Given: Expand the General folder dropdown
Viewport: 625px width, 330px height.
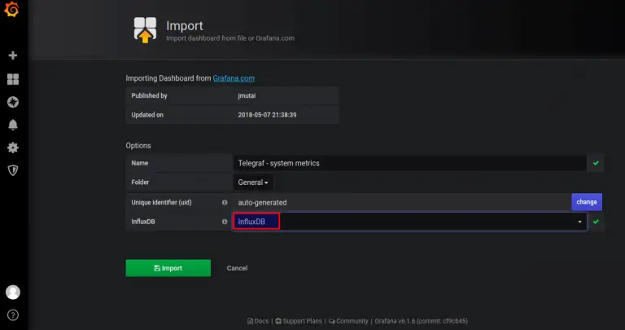Looking at the screenshot, I should [x=253, y=183].
